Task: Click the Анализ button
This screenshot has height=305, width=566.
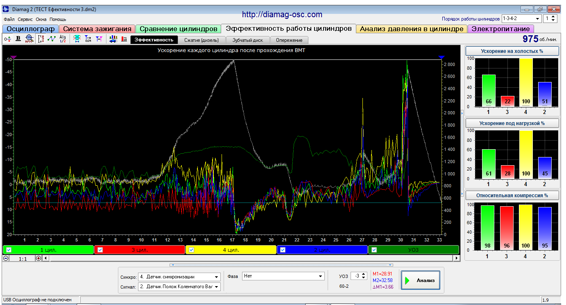Action: coord(421,280)
